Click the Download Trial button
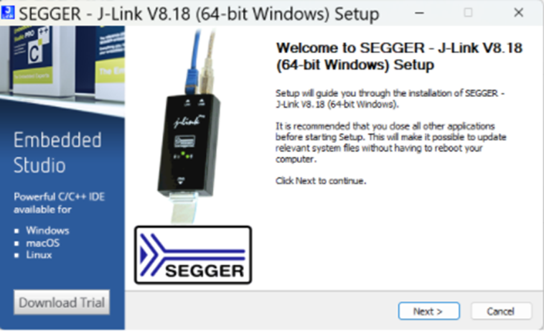This screenshot has width=544, height=331. pos(62,302)
